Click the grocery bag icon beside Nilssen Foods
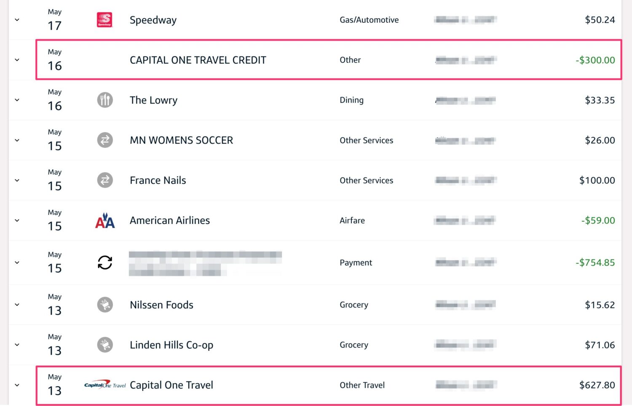This screenshot has height=406, width=632. 104,304
